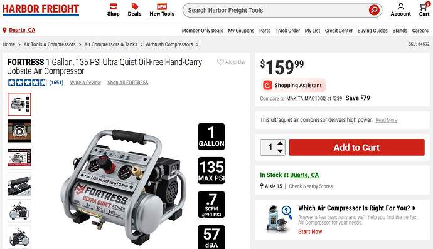Open the shopping Cart icon
Viewport: 433px width, 249px height.
[424, 6]
